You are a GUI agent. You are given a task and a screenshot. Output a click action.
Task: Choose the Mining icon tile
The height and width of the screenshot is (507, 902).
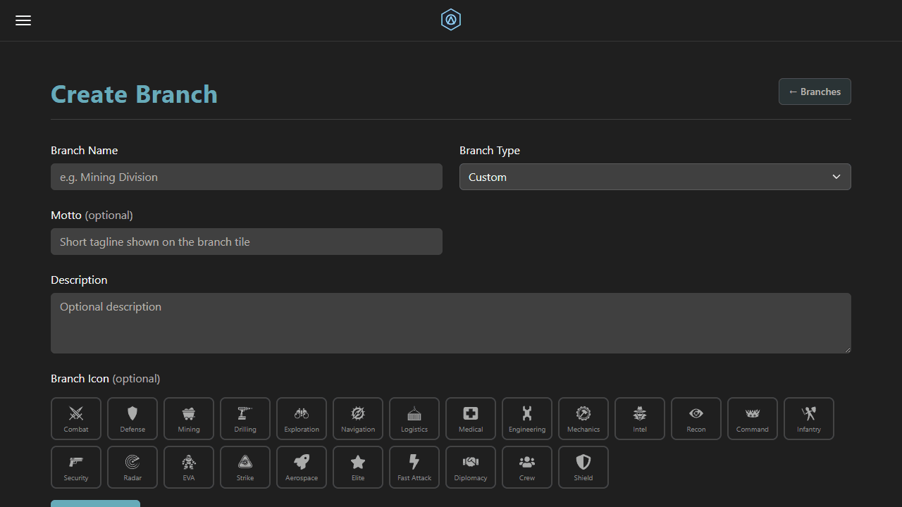(189, 418)
